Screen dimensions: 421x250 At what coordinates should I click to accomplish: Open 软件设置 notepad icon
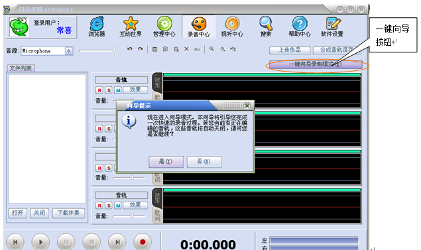332,27
